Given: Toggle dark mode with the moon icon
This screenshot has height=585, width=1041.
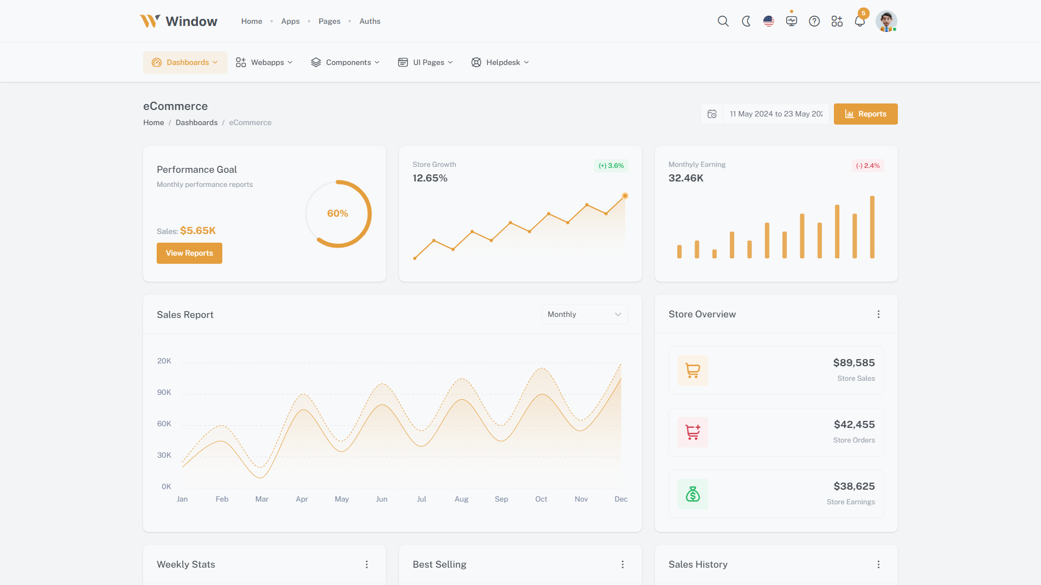Looking at the screenshot, I should pos(746,21).
